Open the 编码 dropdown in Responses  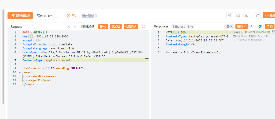[241, 26]
